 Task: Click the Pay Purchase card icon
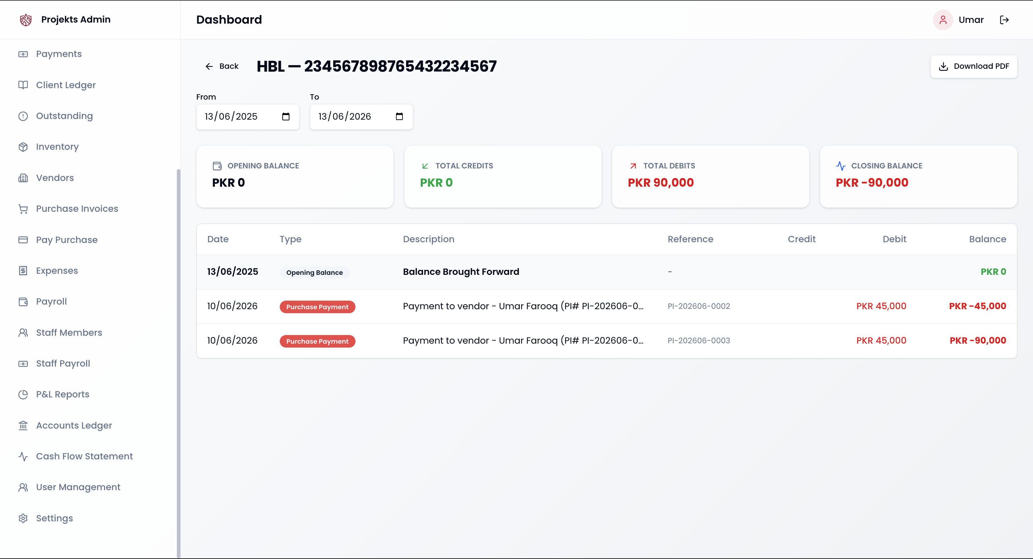pos(23,240)
